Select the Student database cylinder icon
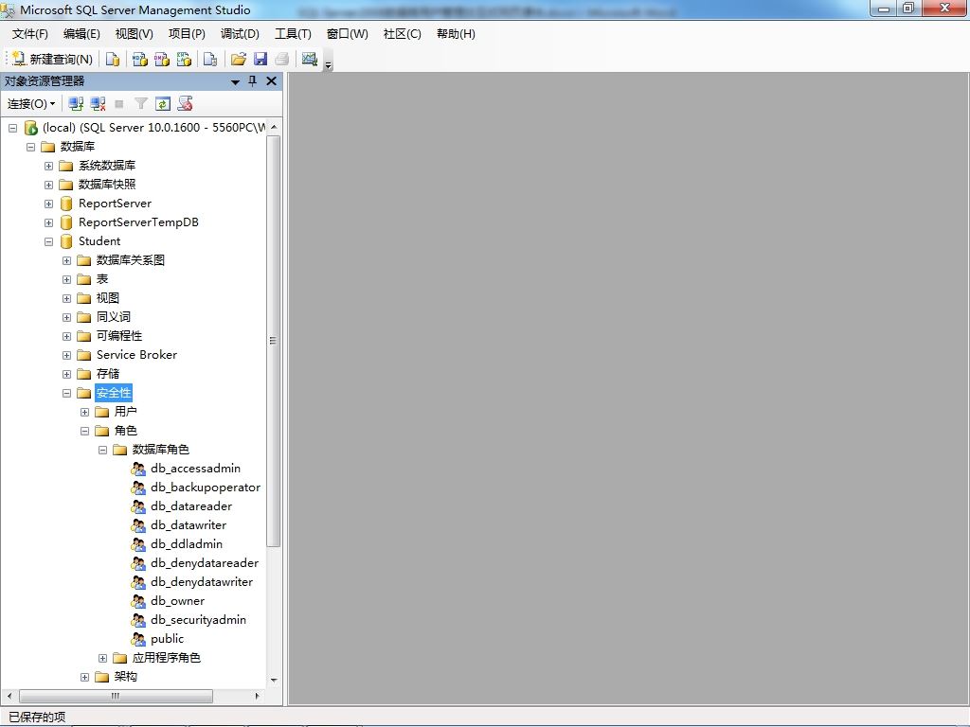 [66, 241]
